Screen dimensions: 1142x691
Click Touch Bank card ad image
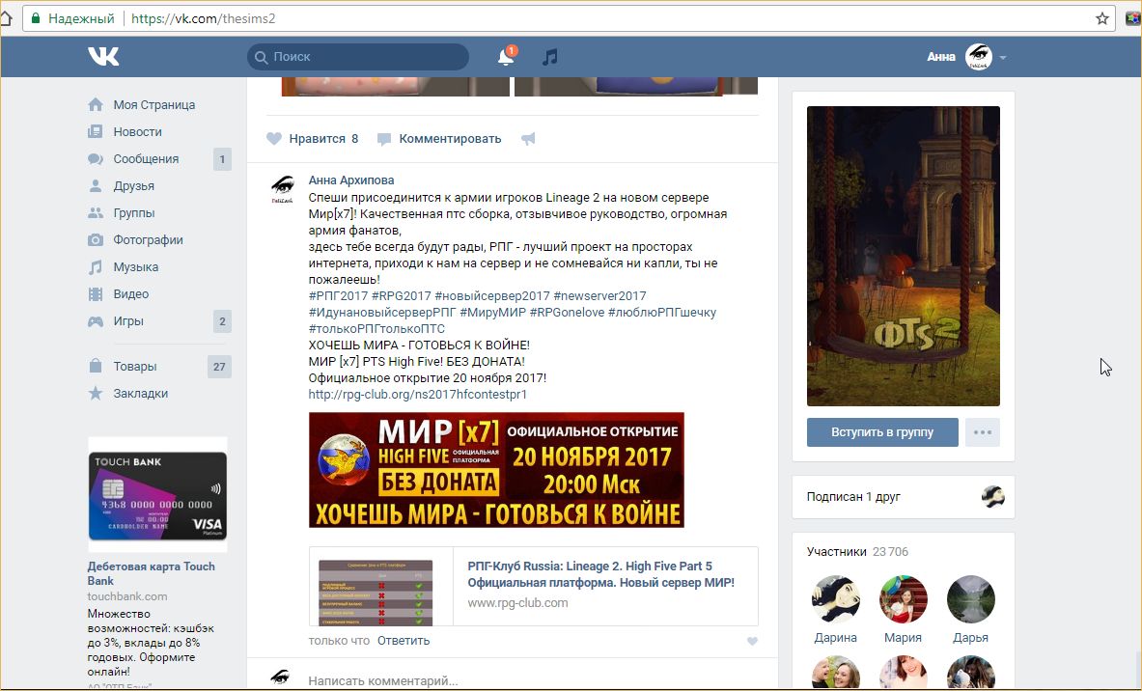157,494
